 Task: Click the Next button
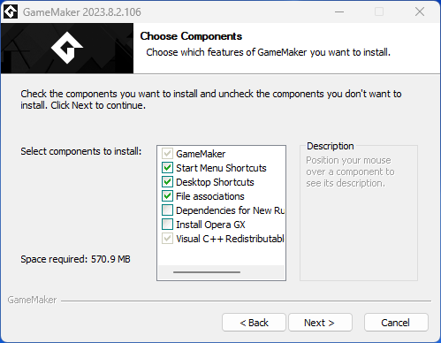(320, 323)
